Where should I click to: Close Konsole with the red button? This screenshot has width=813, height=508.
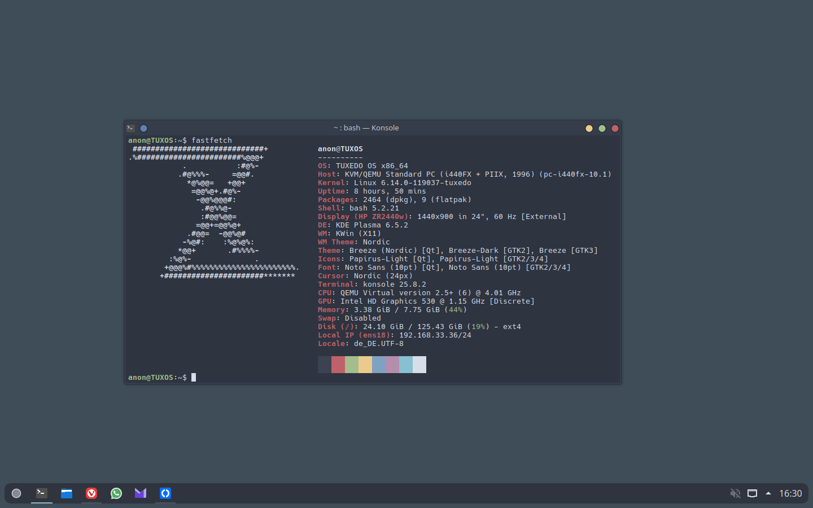point(615,128)
